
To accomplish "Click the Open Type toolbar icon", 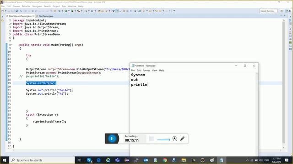I will [99, 11].
